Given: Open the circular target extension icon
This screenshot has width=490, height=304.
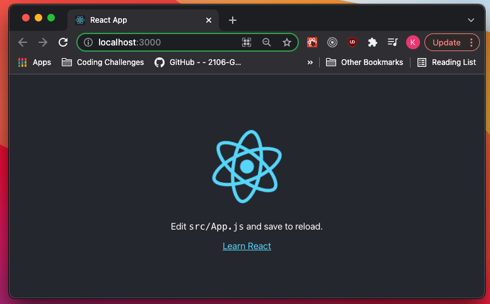Looking at the screenshot, I should click(x=332, y=42).
